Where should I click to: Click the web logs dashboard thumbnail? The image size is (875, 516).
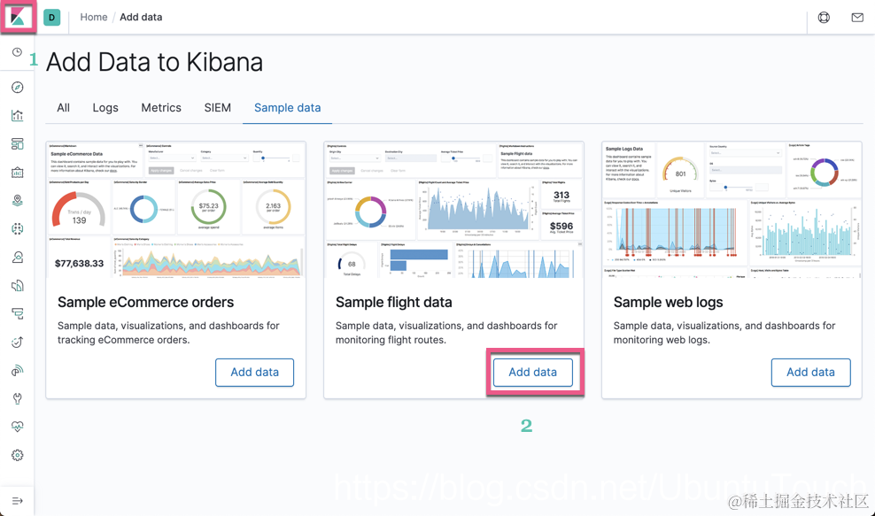click(732, 210)
